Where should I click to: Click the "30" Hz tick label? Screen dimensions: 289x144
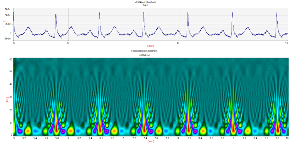tap(10, 97)
